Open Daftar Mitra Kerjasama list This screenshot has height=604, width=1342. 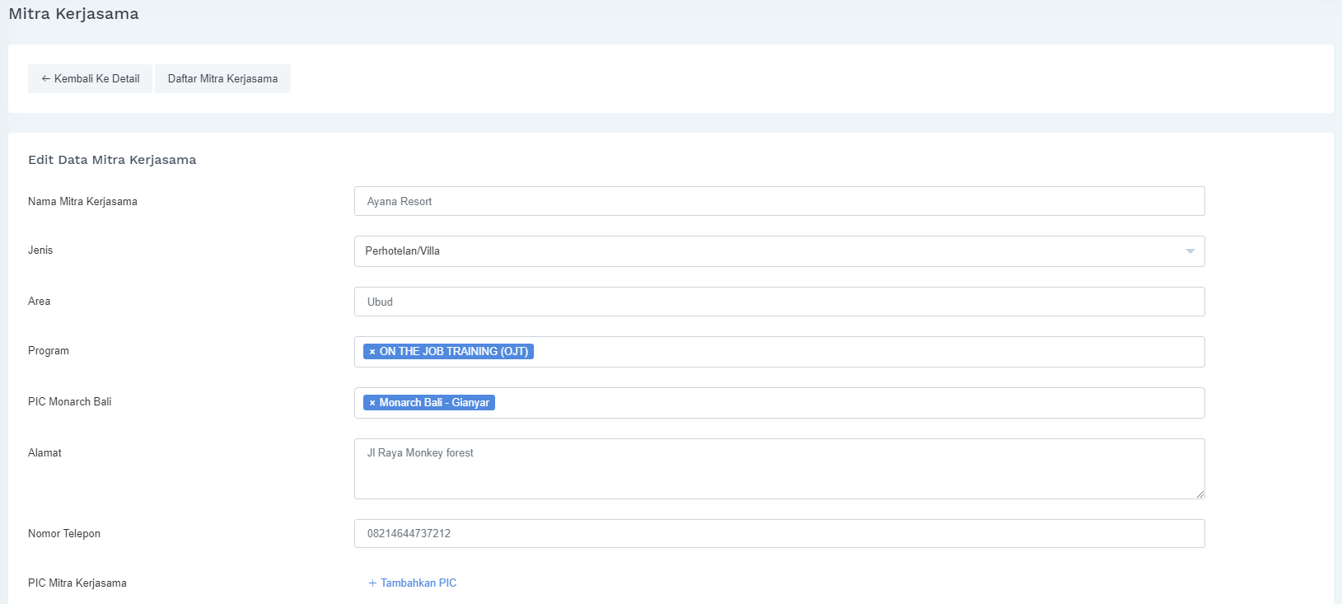[x=222, y=79]
